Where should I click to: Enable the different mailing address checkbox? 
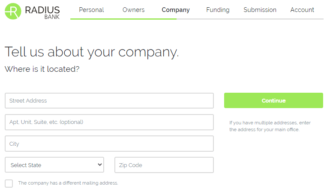pos(9,183)
